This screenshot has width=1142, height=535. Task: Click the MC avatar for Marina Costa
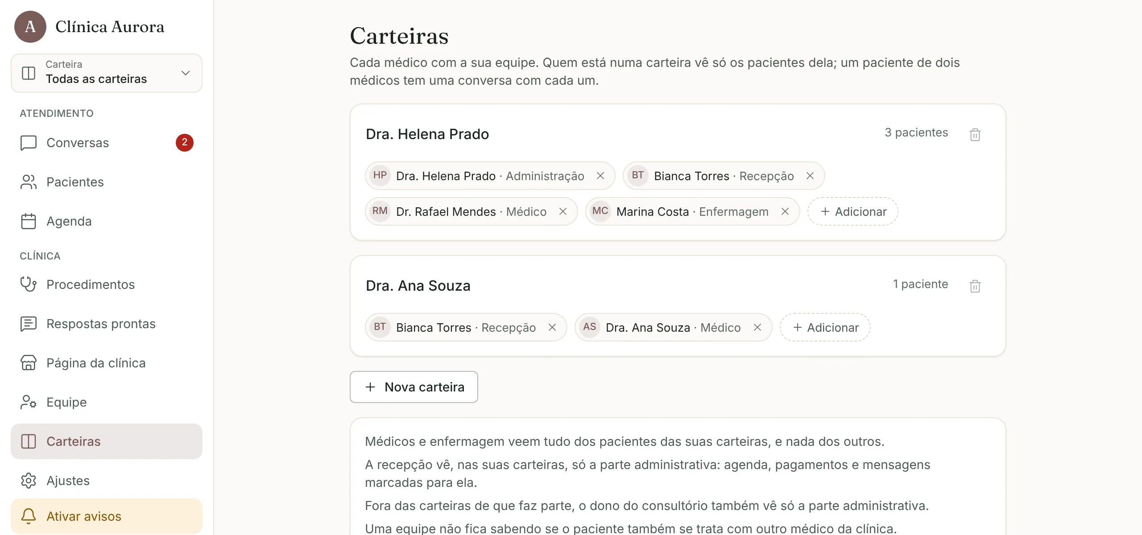click(600, 211)
